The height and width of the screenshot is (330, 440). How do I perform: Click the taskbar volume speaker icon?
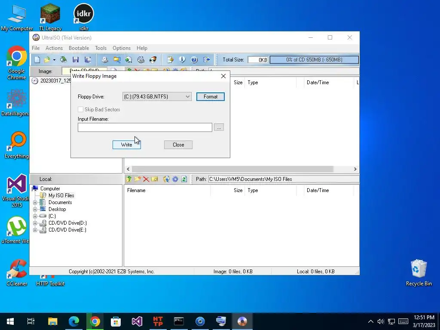click(x=381, y=321)
